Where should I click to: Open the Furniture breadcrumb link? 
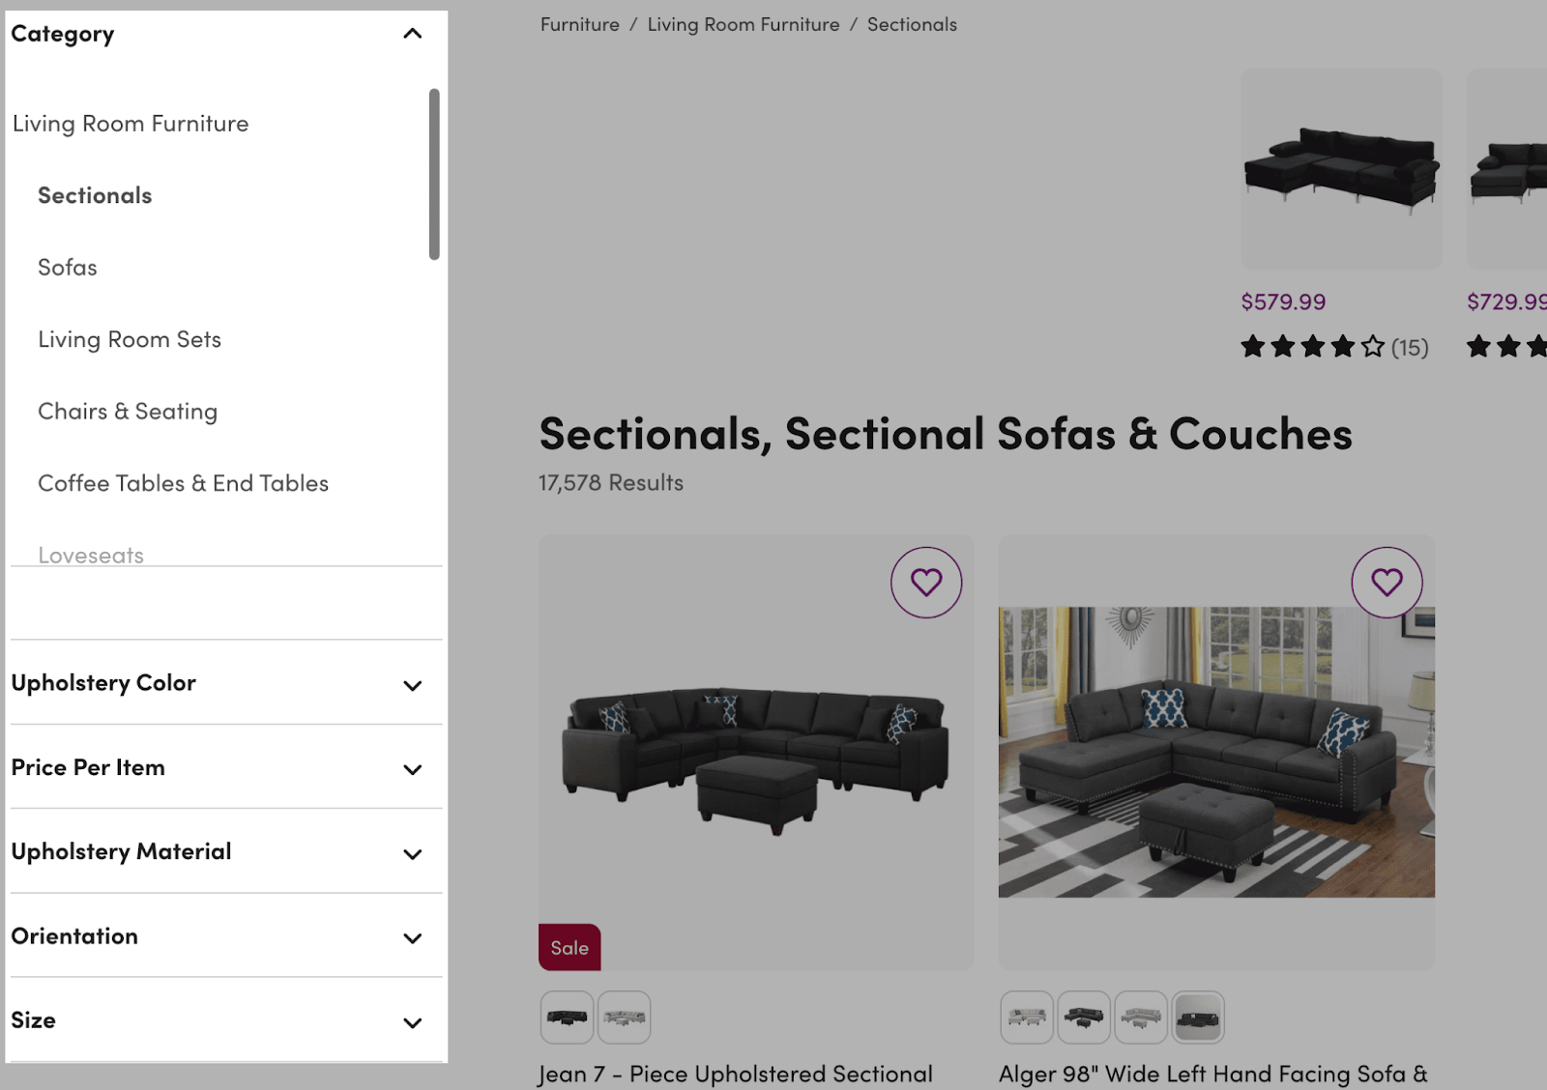(x=578, y=24)
